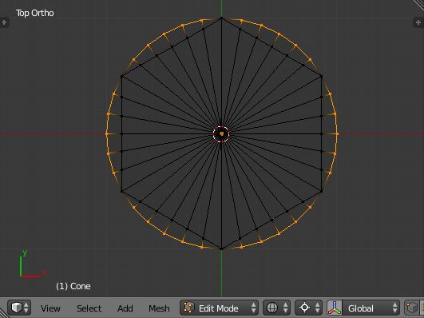Toggle the 3D manipulator axes icon

335,308
